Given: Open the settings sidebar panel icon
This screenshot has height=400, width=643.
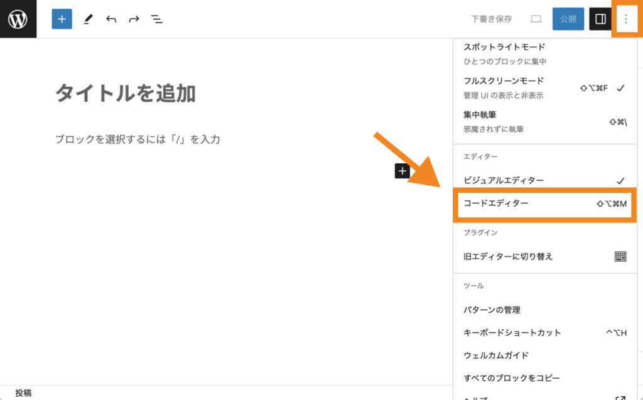Looking at the screenshot, I should [x=600, y=19].
